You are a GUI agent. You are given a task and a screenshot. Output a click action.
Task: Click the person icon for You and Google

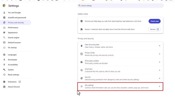click(x=4, y=13)
